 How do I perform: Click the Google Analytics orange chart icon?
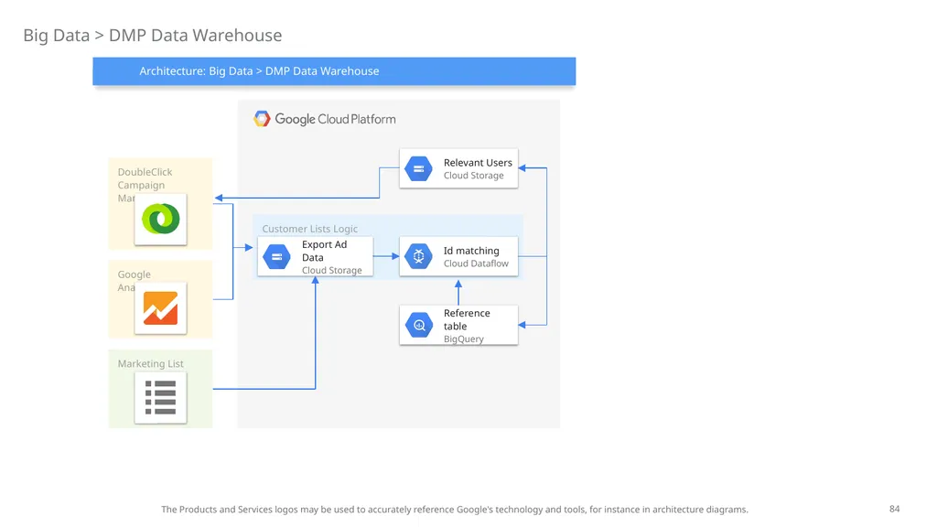click(161, 308)
